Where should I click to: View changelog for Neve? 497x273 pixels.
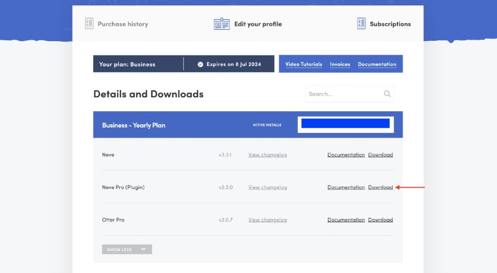point(267,155)
